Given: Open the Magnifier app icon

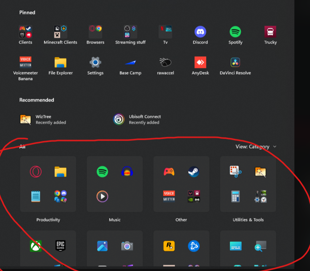Looking at the screenshot, I should coord(261,246).
